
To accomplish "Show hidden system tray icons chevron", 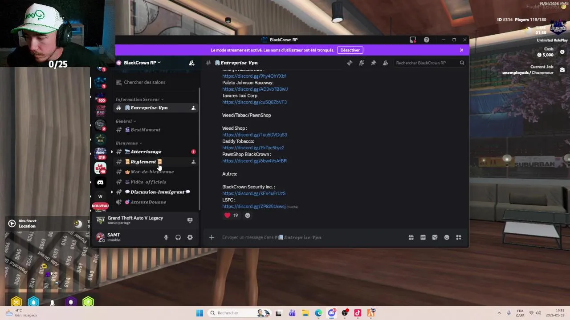I will (x=499, y=313).
